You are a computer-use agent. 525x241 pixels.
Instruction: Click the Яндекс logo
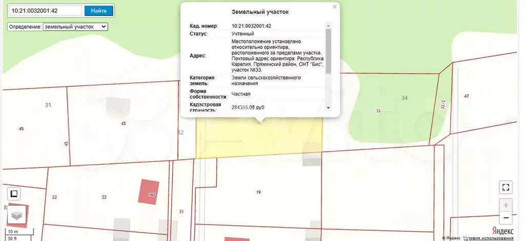(502, 231)
